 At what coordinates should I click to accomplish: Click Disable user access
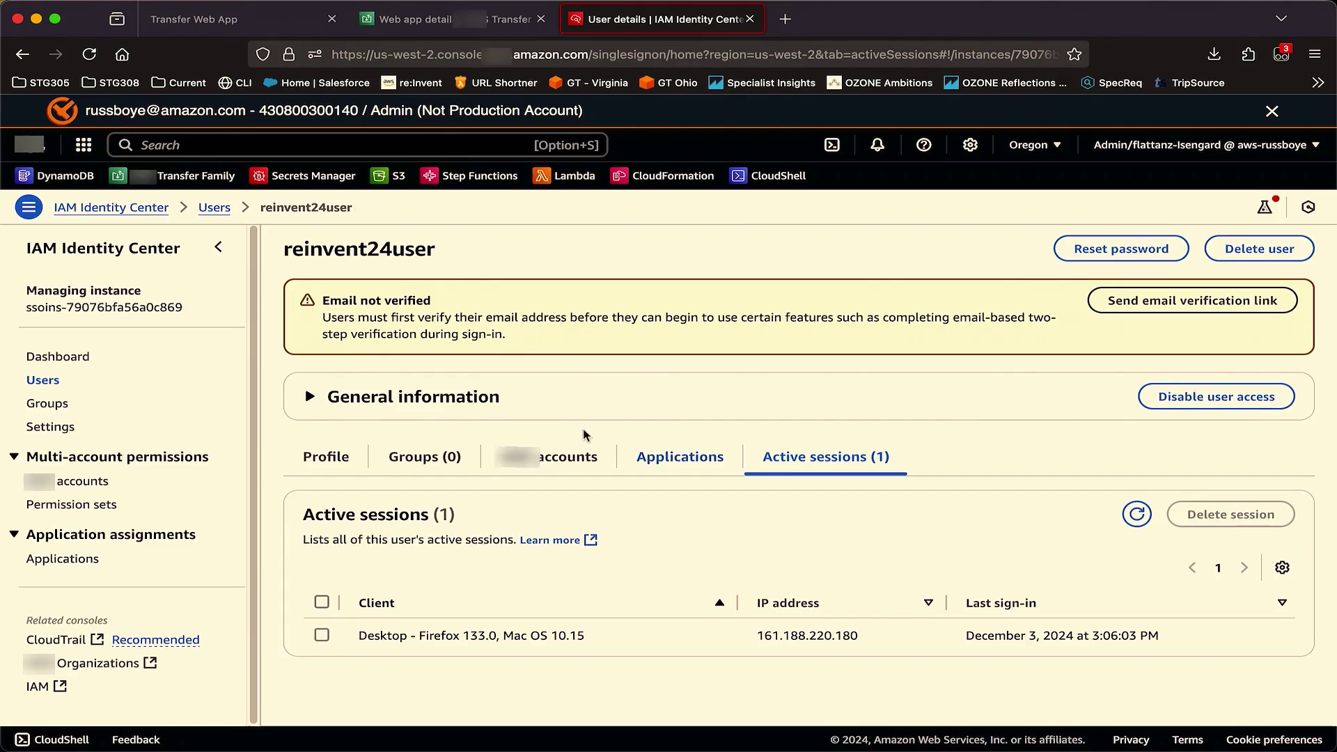(1216, 396)
